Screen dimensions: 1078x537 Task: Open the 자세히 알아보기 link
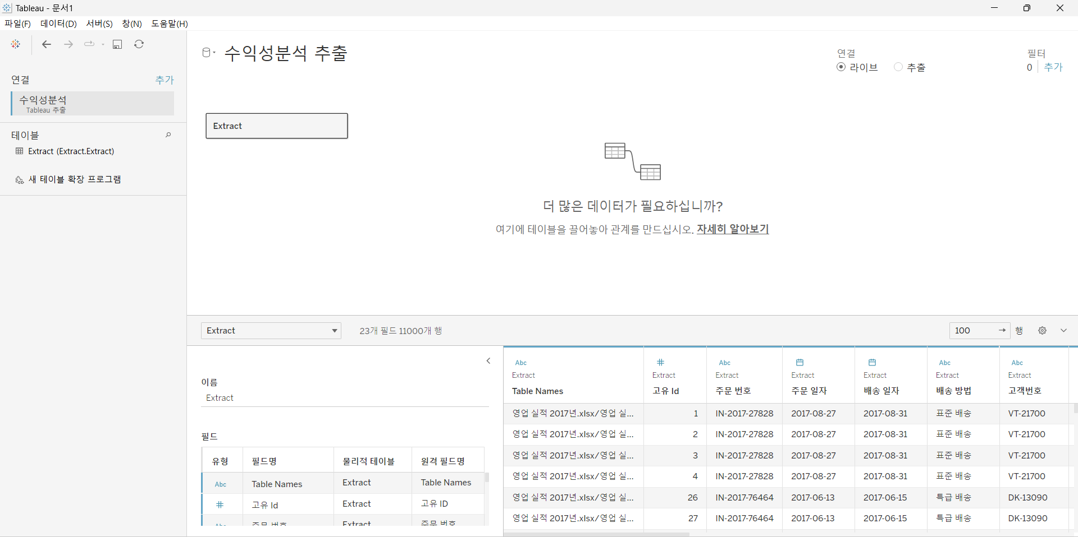coord(733,229)
